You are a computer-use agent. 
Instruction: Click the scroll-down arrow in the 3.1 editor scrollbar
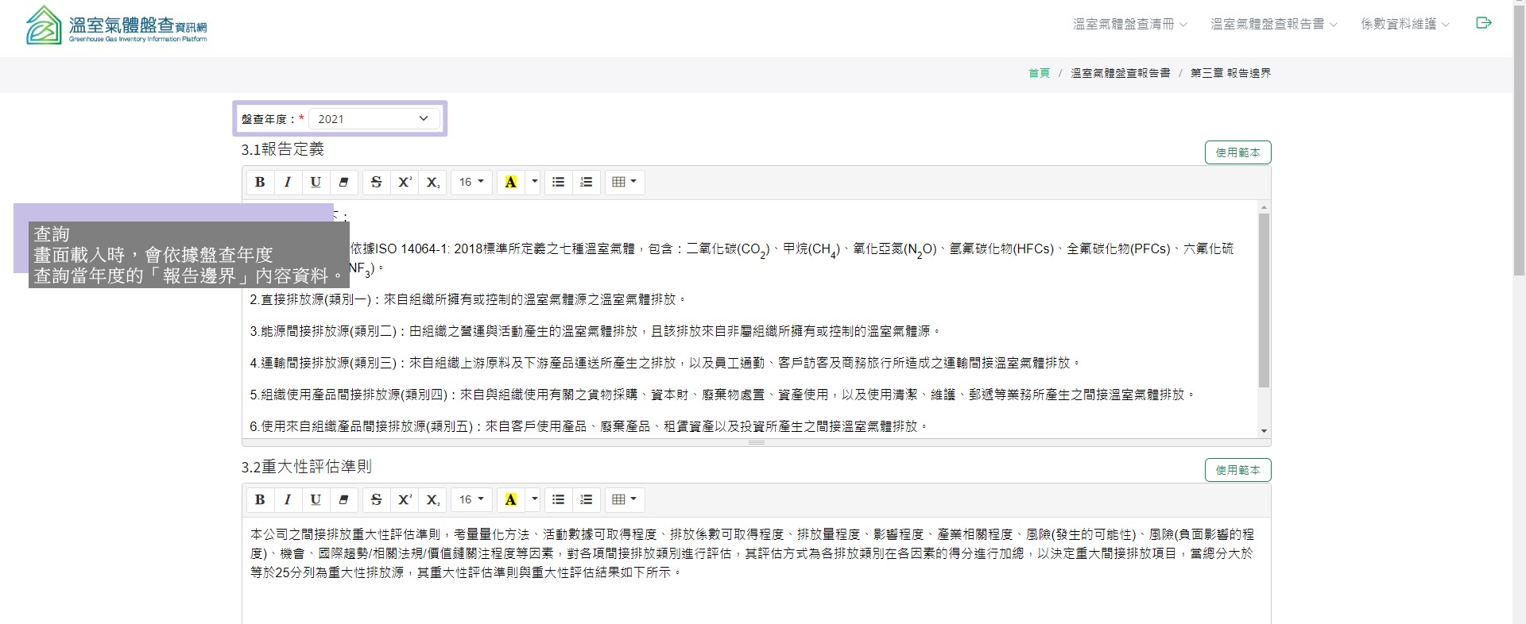point(1264,431)
